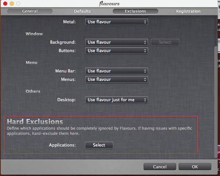Click the Desktop: label

pyautogui.click(x=66, y=100)
